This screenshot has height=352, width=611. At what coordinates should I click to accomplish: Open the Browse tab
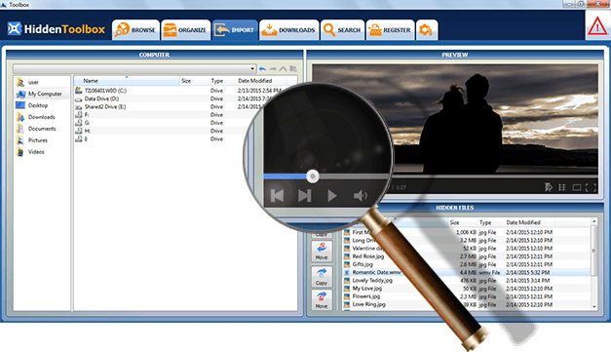point(135,30)
